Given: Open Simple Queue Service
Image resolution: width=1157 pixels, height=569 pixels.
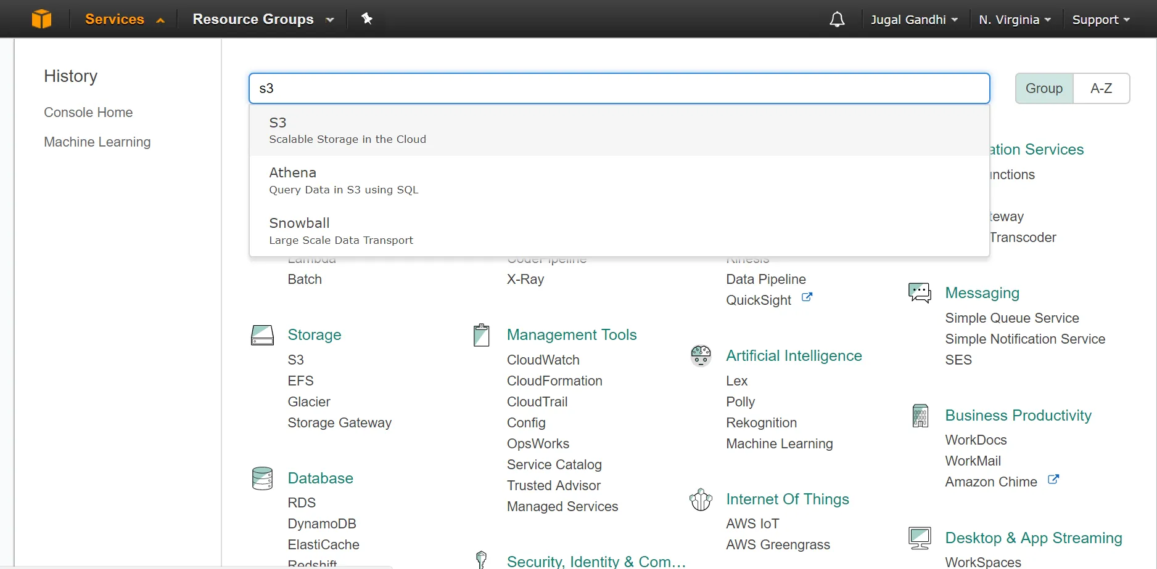Looking at the screenshot, I should 1012,318.
